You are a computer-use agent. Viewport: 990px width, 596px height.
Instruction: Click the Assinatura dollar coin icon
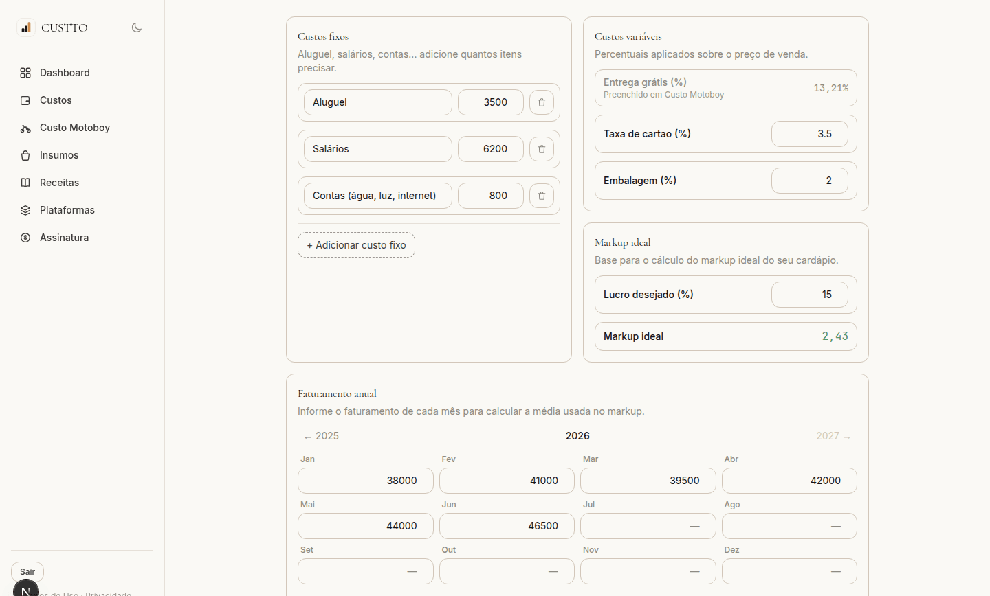click(x=25, y=238)
